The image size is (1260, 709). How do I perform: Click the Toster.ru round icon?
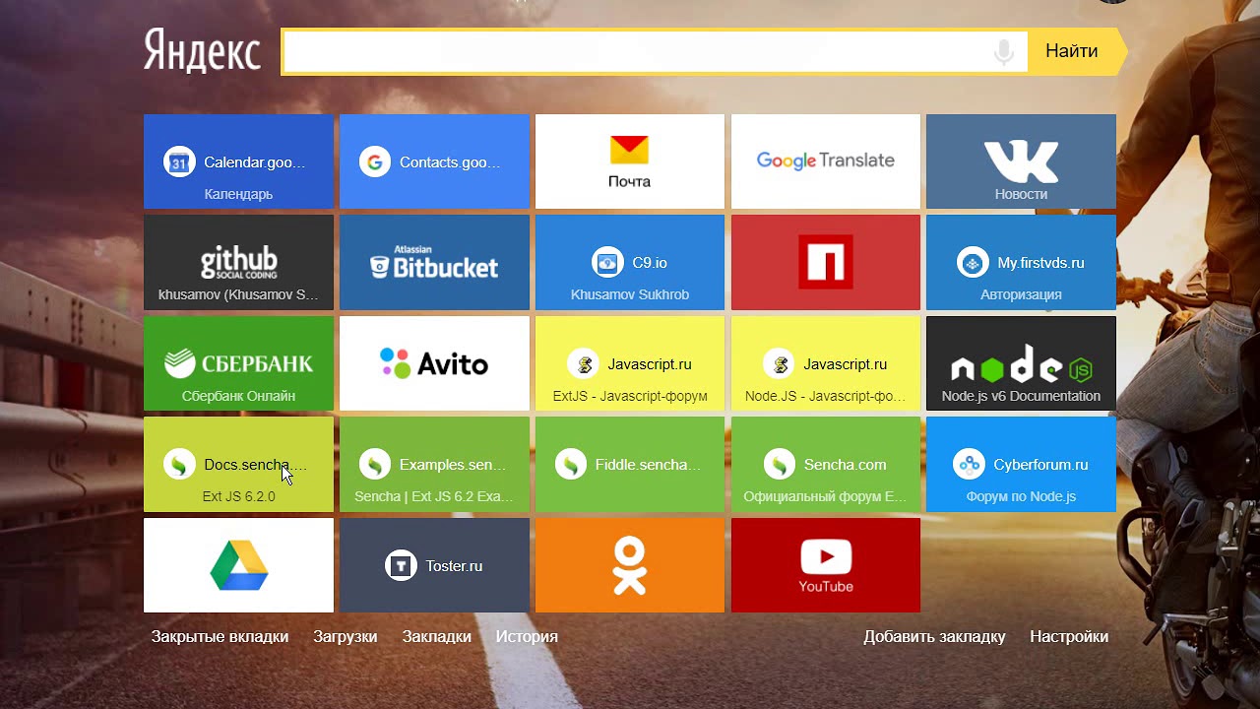tap(401, 566)
